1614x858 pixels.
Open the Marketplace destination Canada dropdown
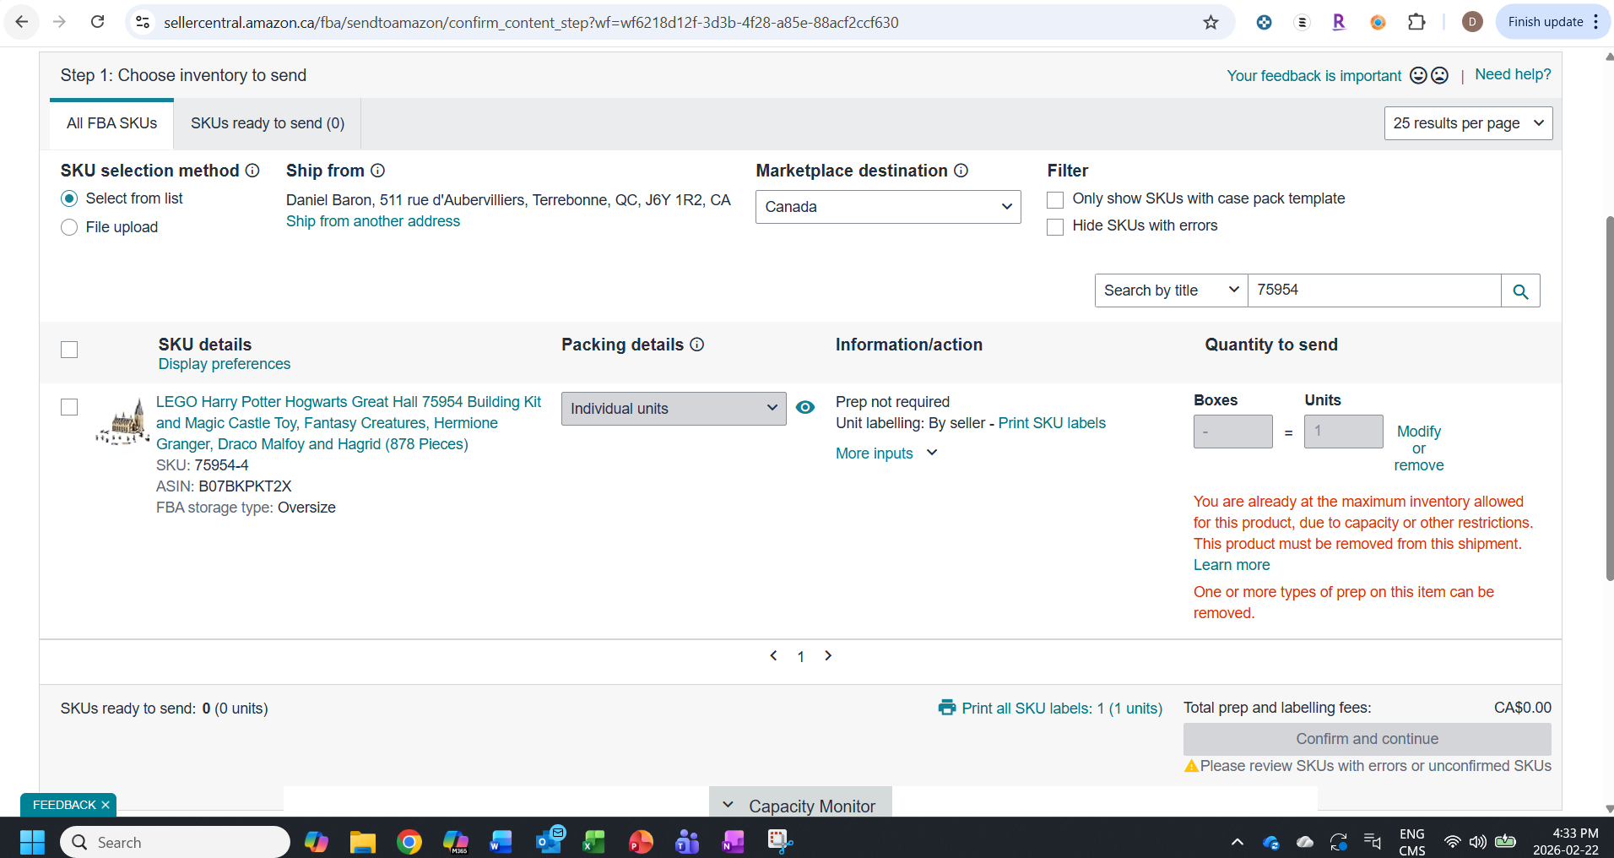coord(888,207)
